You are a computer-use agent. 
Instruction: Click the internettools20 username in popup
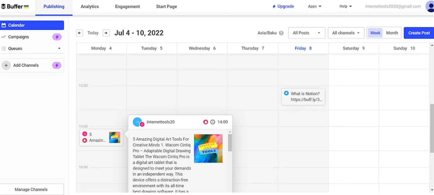click(x=161, y=122)
